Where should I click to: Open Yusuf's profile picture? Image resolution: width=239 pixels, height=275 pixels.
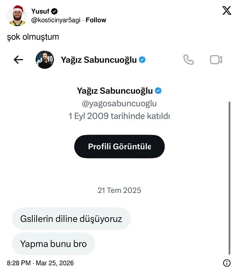click(17, 16)
